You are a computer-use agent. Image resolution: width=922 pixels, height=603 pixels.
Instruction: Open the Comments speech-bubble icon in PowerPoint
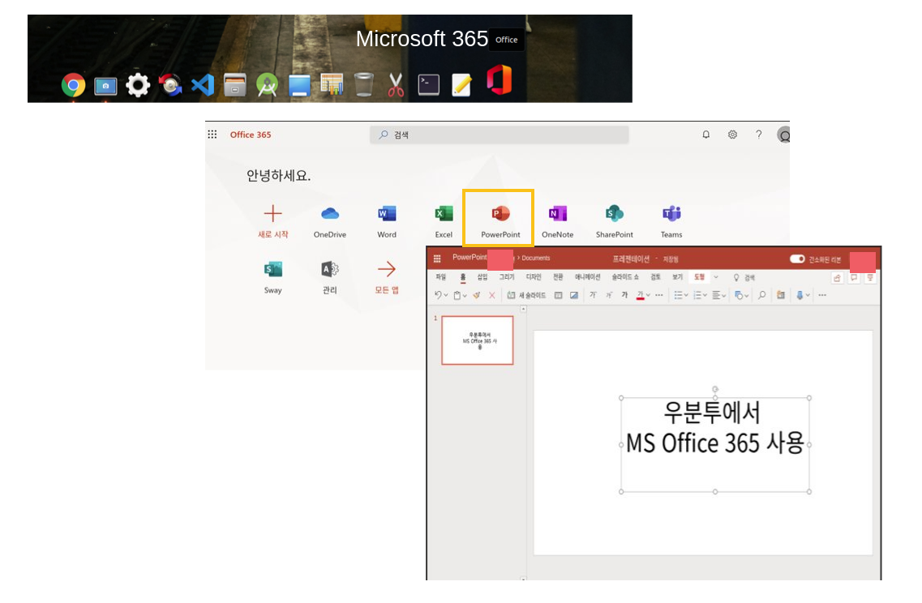[x=854, y=277]
